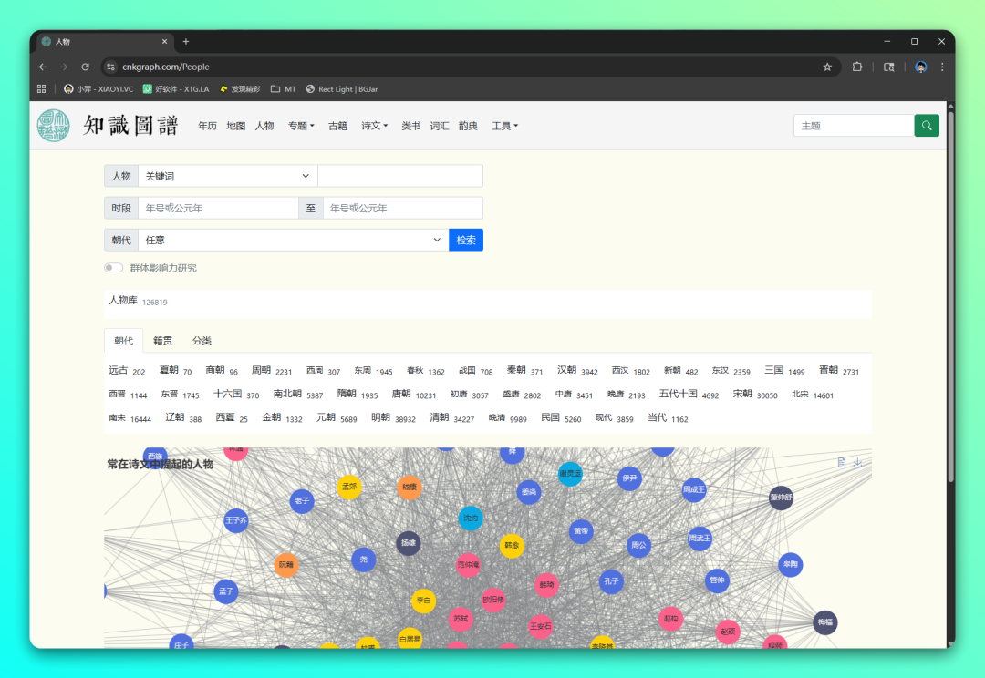Open 古籍 in the navigation bar
985x678 pixels.
338,126
